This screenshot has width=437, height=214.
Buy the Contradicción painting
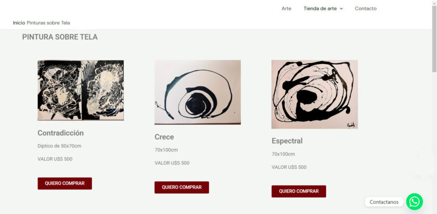(65, 183)
